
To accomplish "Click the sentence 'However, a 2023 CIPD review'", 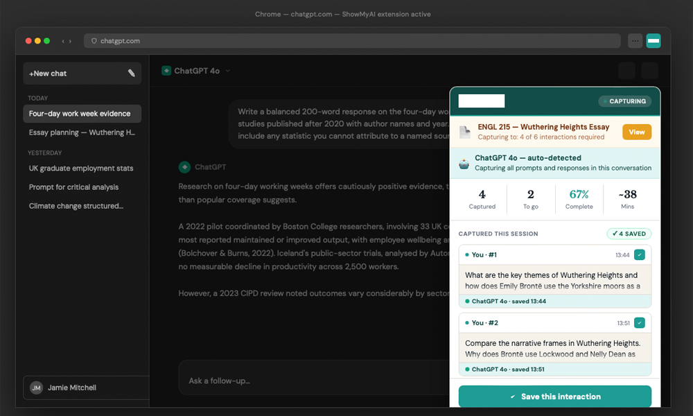I will click(314, 293).
